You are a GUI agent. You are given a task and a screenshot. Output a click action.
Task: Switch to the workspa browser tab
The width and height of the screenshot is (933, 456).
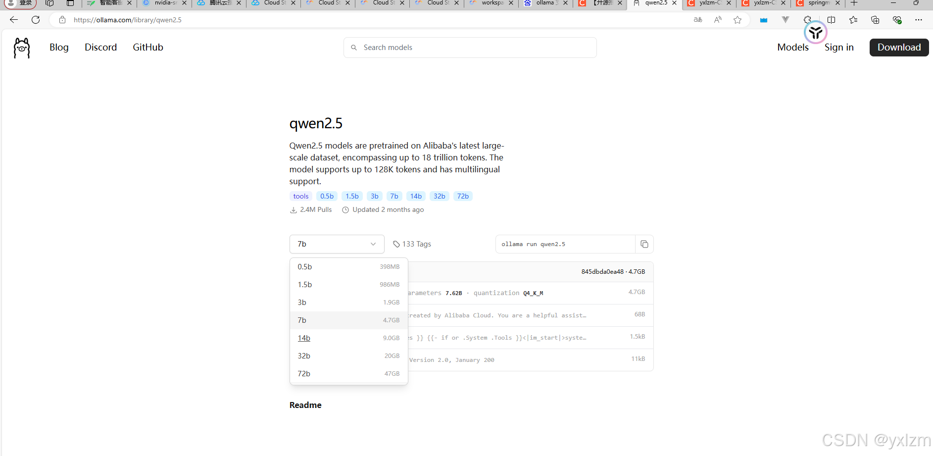tap(491, 3)
